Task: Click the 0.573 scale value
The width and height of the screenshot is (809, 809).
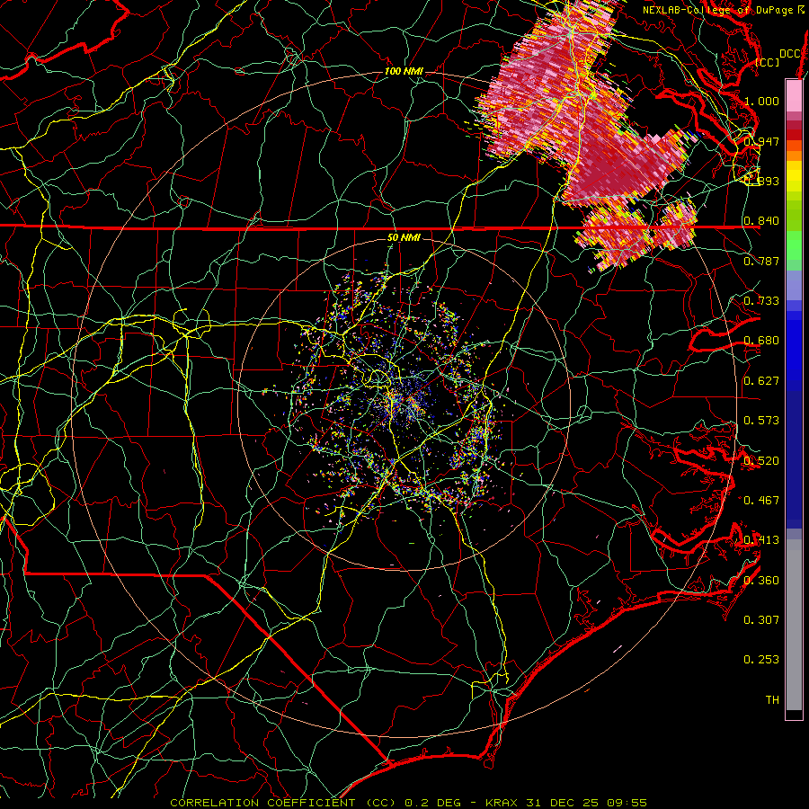Action: point(761,421)
